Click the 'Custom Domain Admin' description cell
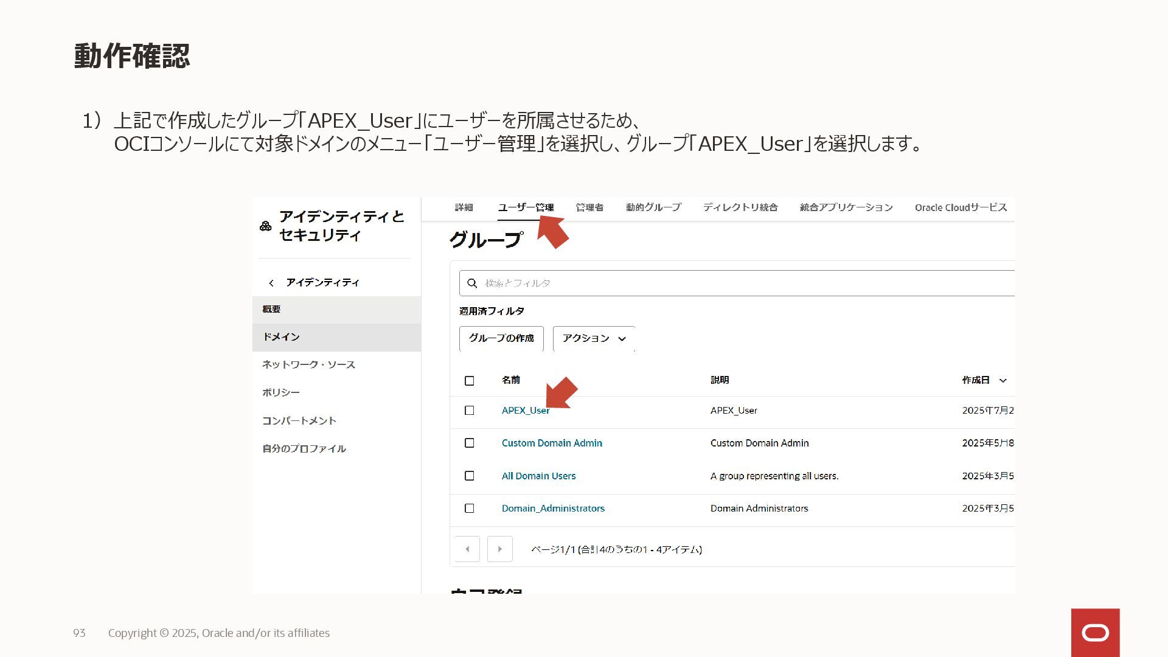This screenshot has height=657, width=1168. click(x=760, y=443)
